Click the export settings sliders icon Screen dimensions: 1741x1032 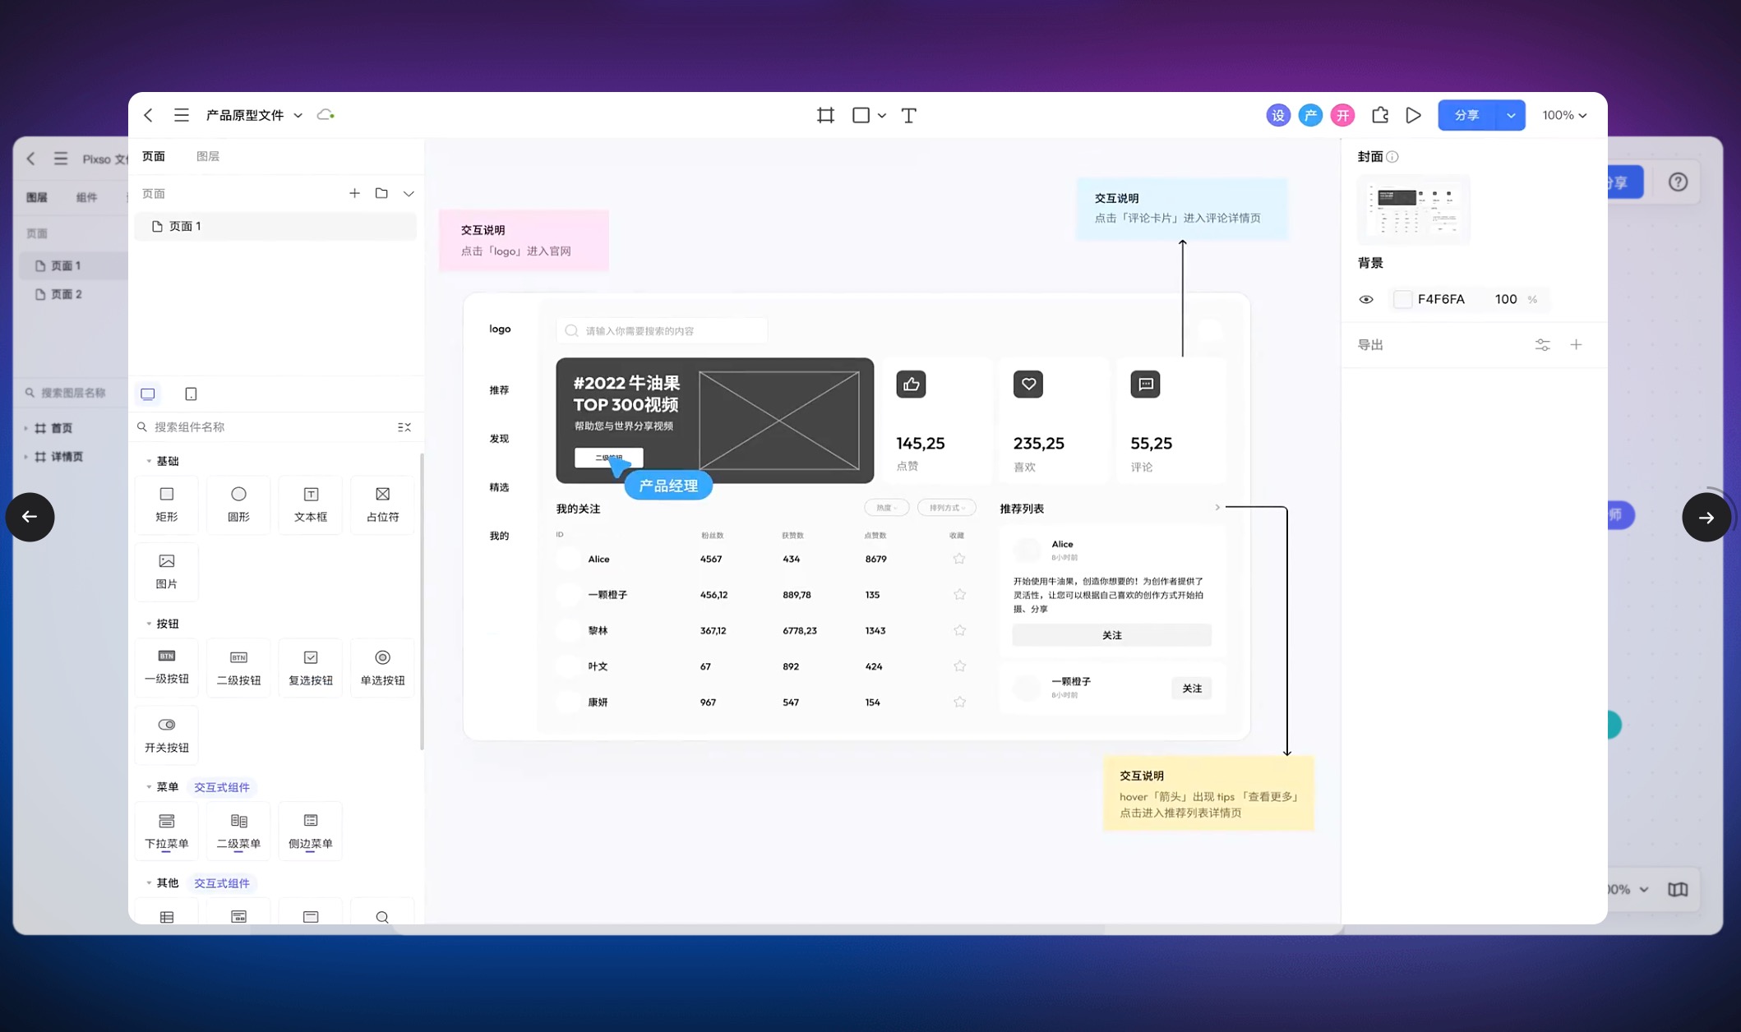pos(1542,345)
